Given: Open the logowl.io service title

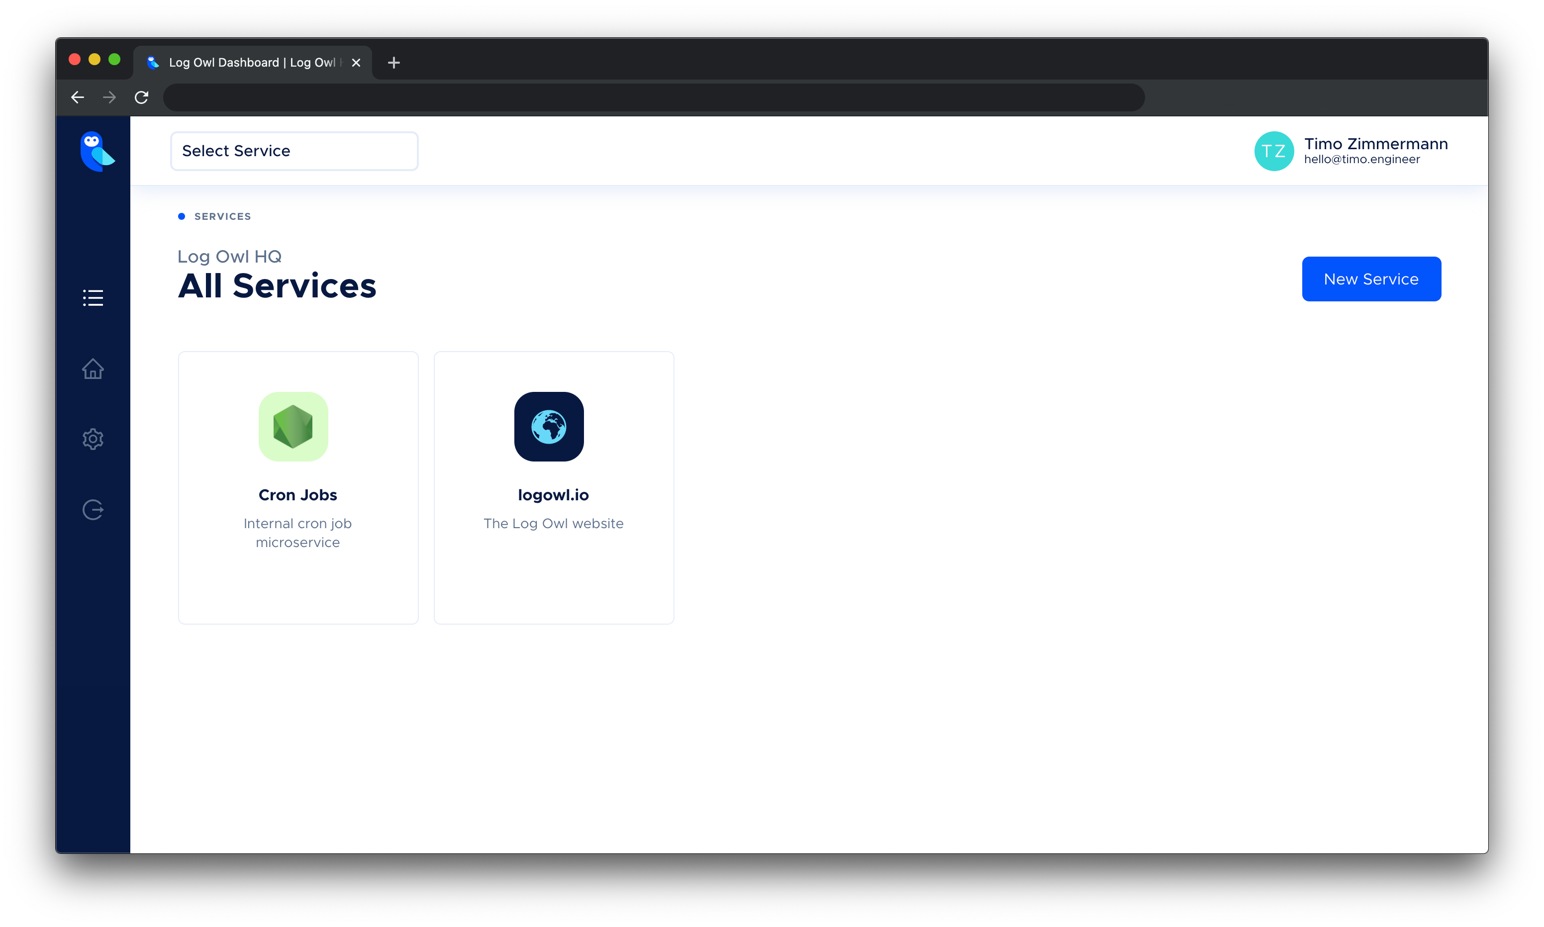Looking at the screenshot, I should pos(554,495).
